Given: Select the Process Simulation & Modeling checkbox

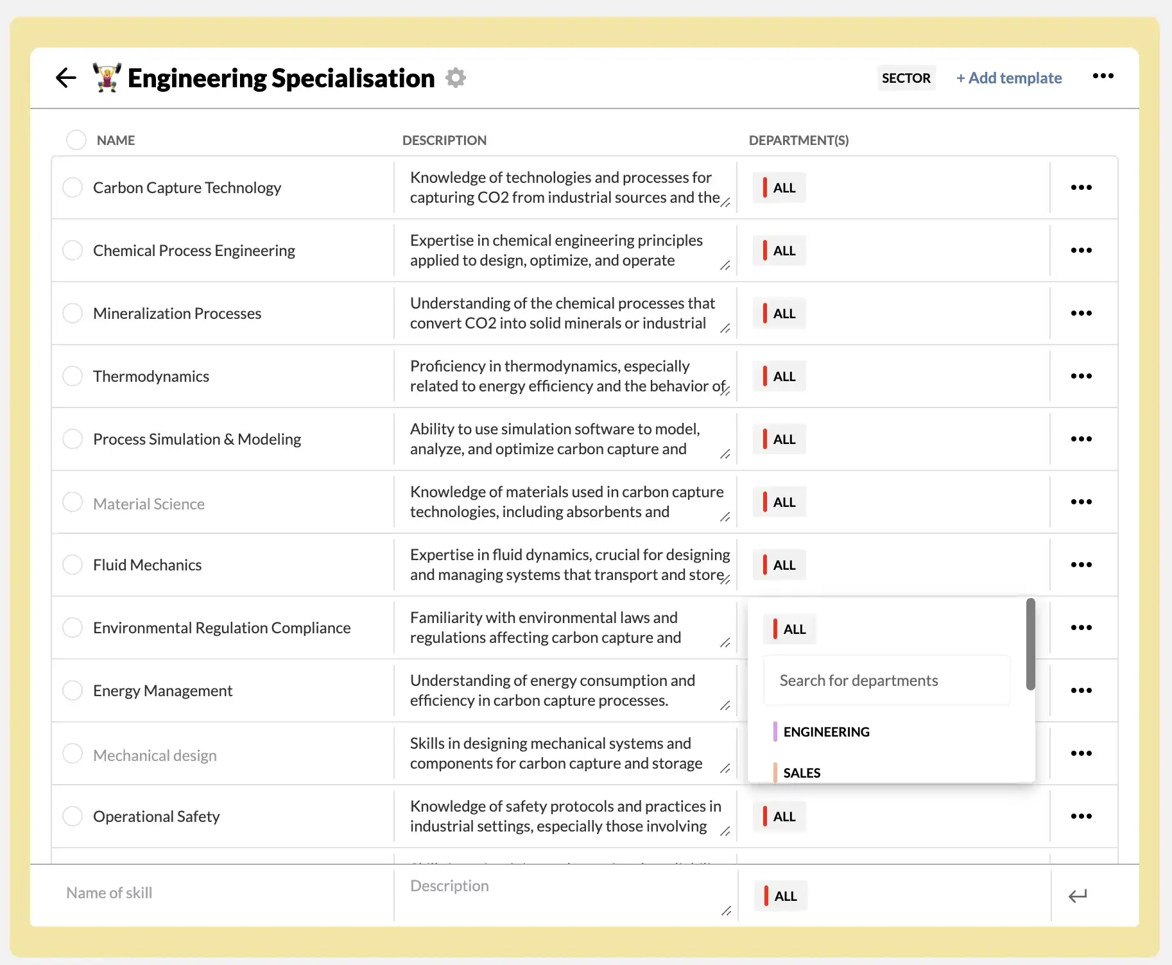Looking at the screenshot, I should pos(73,439).
